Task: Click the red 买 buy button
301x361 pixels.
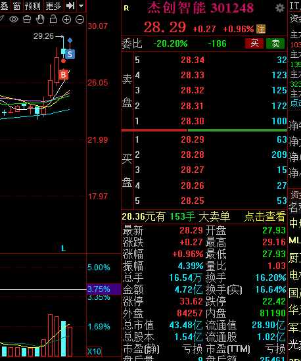Action: click(254, 43)
